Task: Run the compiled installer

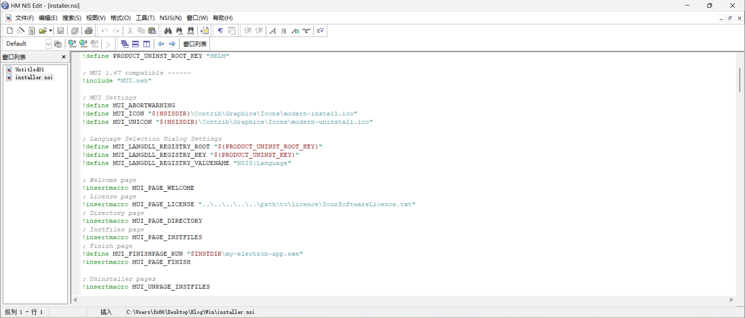Action: (x=109, y=44)
